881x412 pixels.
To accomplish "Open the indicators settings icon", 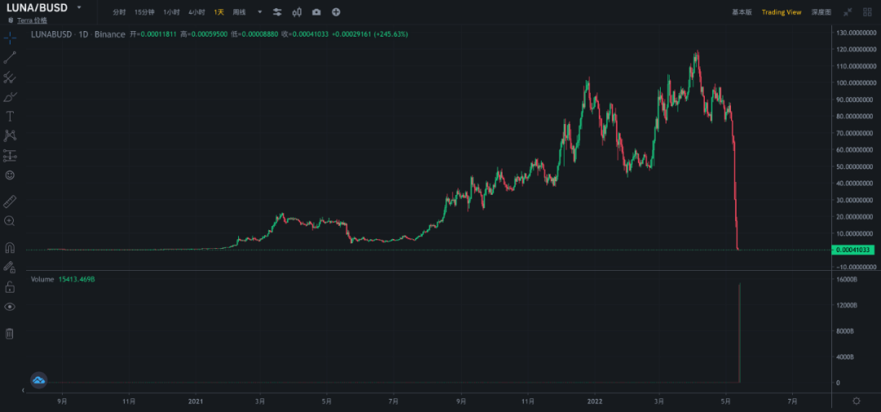I will pyautogui.click(x=277, y=11).
